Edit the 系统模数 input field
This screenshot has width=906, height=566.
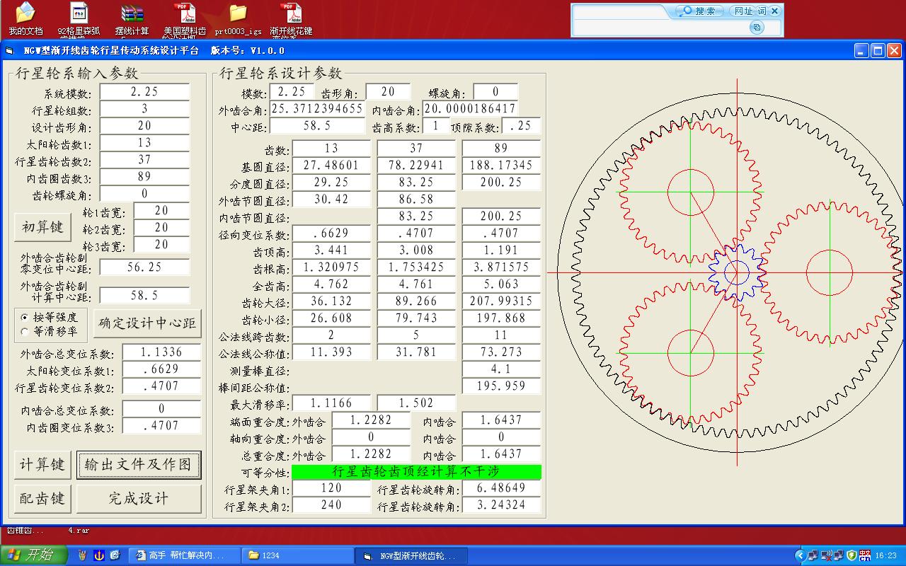pyautogui.click(x=144, y=92)
